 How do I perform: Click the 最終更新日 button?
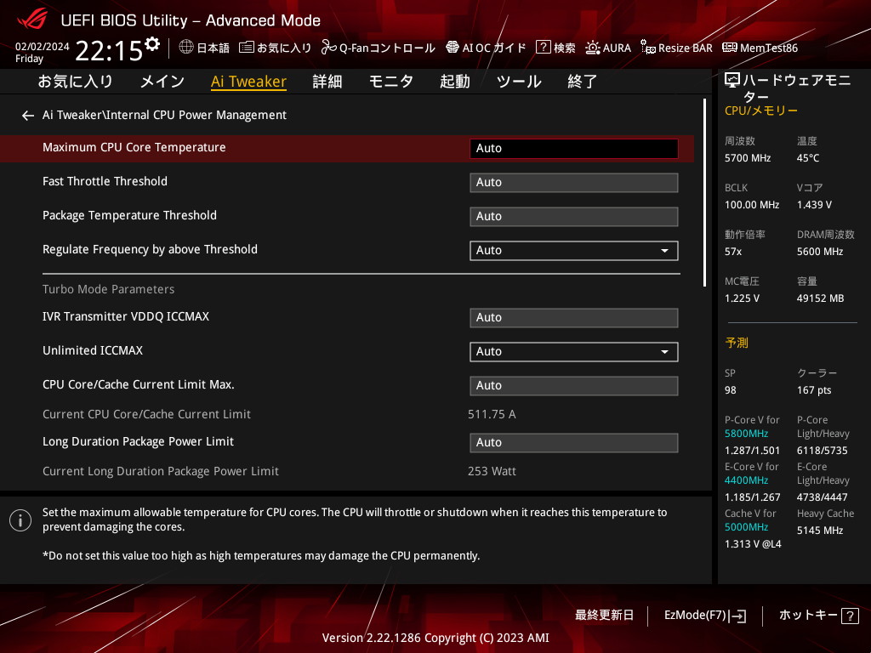coord(604,616)
